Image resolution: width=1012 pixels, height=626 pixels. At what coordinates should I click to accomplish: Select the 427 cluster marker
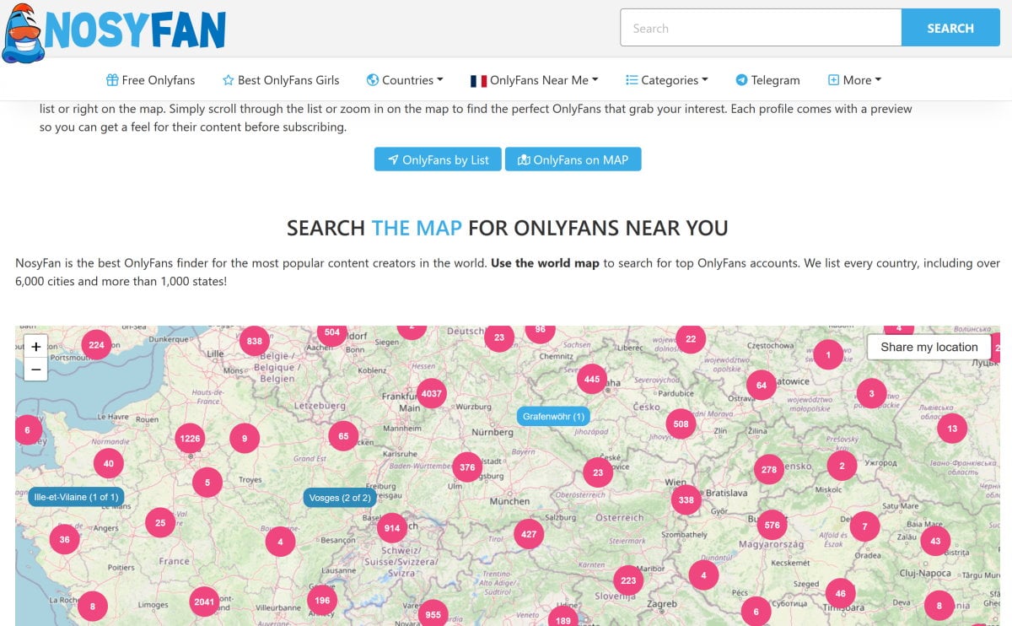click(x=529, y=533)
